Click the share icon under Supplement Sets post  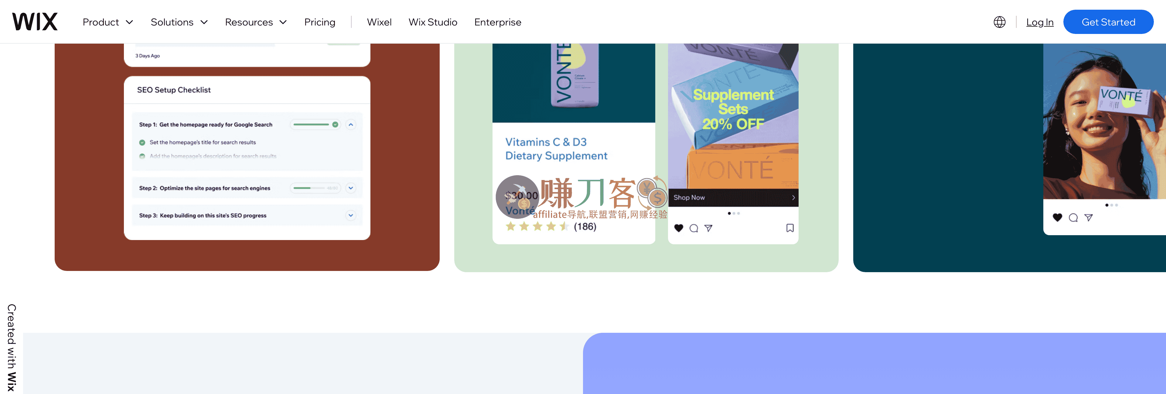708,228
